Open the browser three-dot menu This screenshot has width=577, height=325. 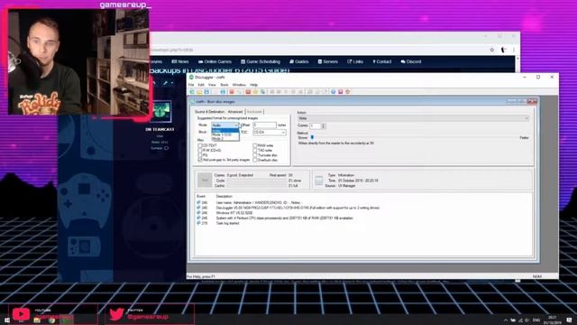pos(514,50)
